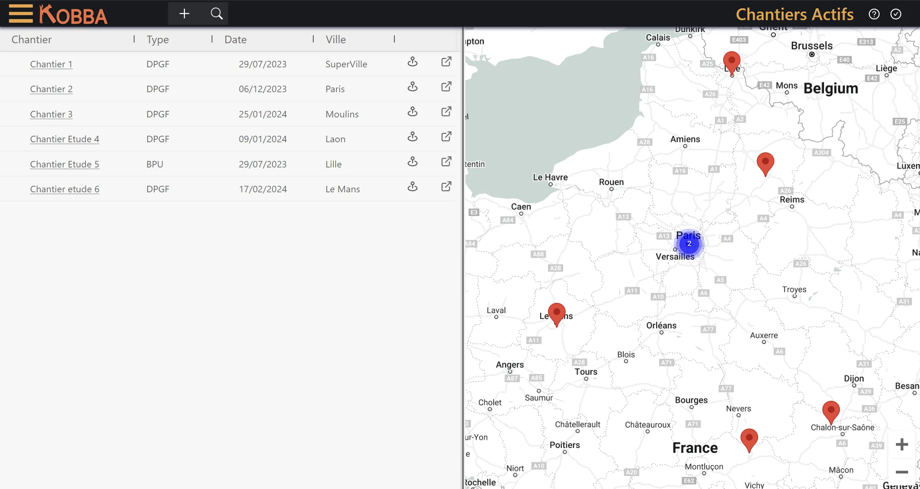Viewport: 920px width, 489px height.
Task: Sort by the Date column header
Action: (235, 39)
